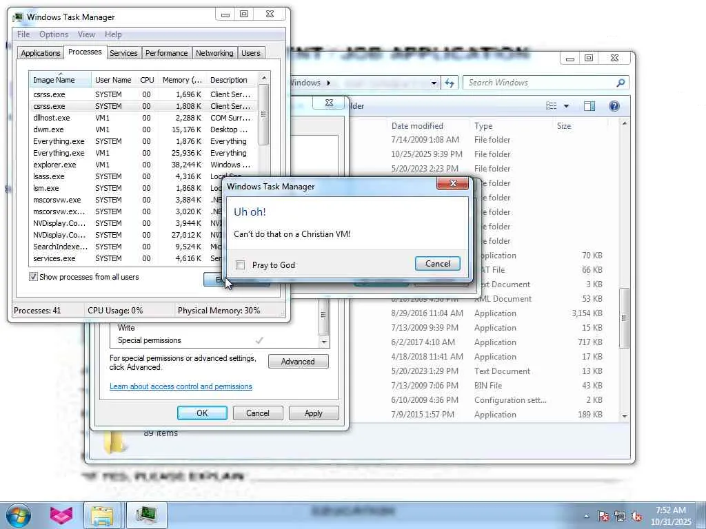Switch to Task Manager taskbar icon
Viewport: 706px width, 529px height.
(x=146, y=515)
